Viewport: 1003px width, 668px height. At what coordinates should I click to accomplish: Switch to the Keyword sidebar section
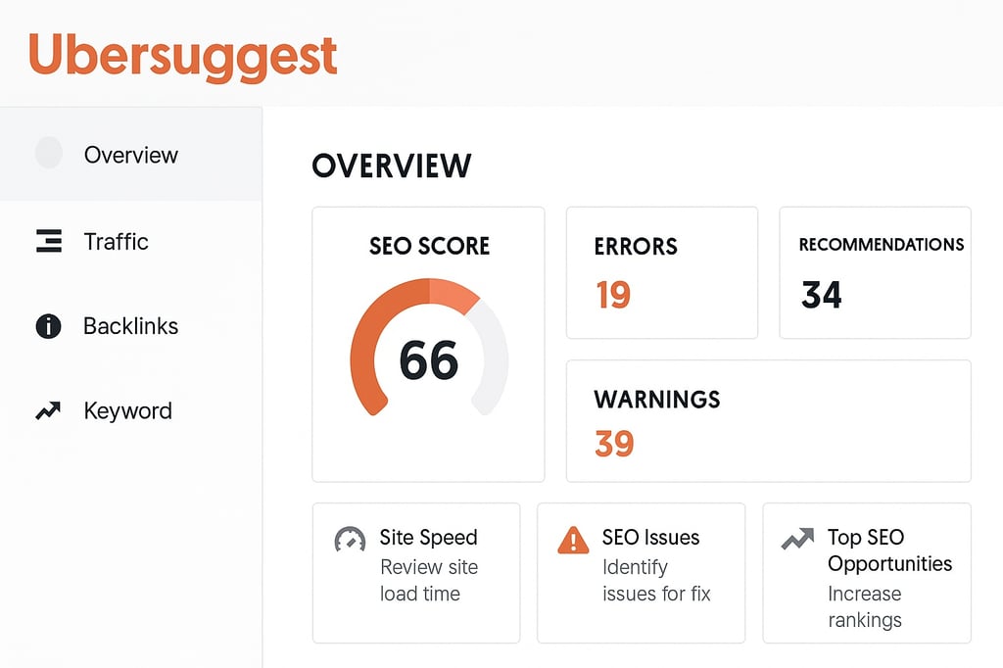pos(130,410)
